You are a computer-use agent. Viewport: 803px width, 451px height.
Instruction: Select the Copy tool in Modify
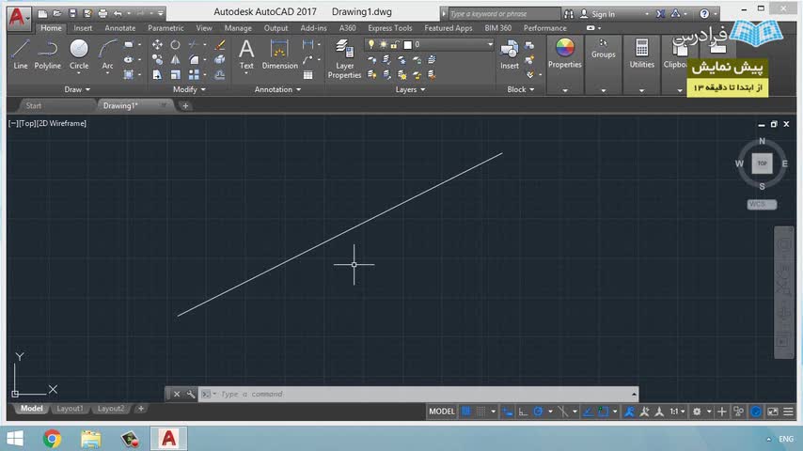click(157, 59)
